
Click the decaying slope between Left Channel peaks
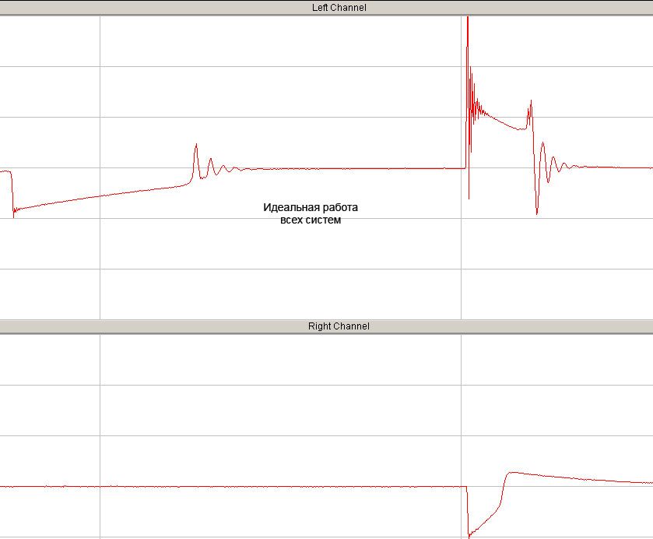coord(502,121)
